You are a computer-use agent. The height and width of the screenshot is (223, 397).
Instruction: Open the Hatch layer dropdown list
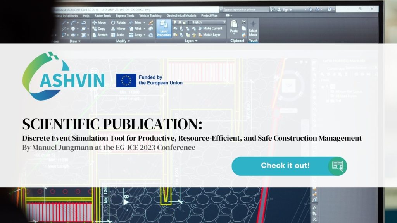pyautogui.click(x=224, y=22)
